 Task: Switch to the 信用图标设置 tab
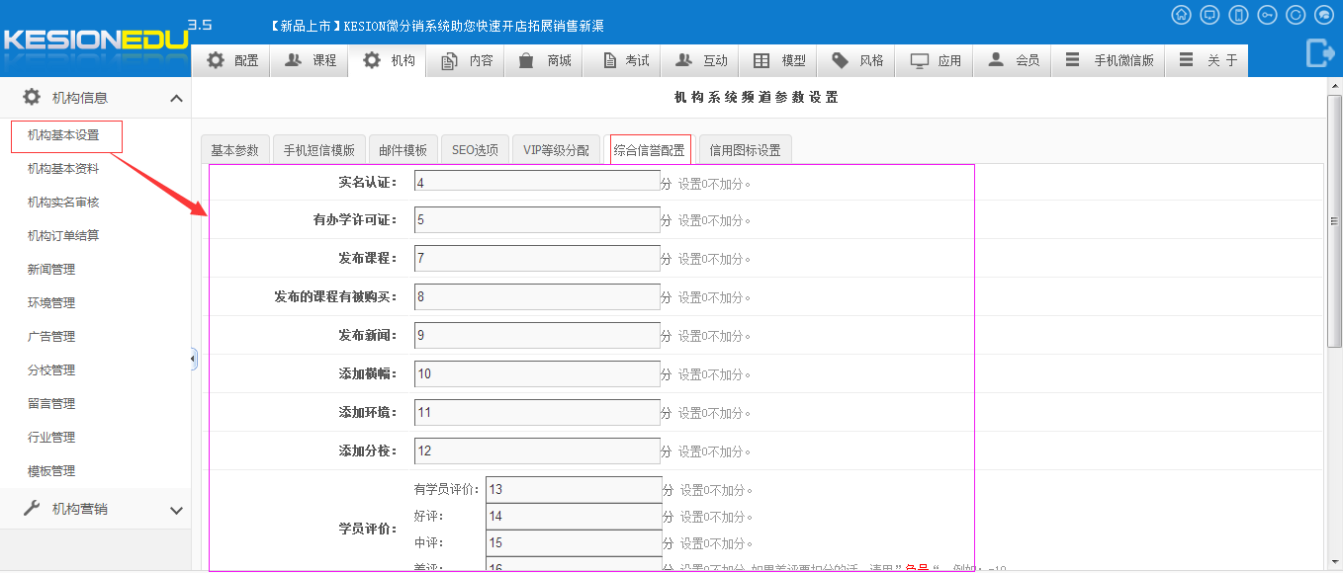[x=745, y=150]
